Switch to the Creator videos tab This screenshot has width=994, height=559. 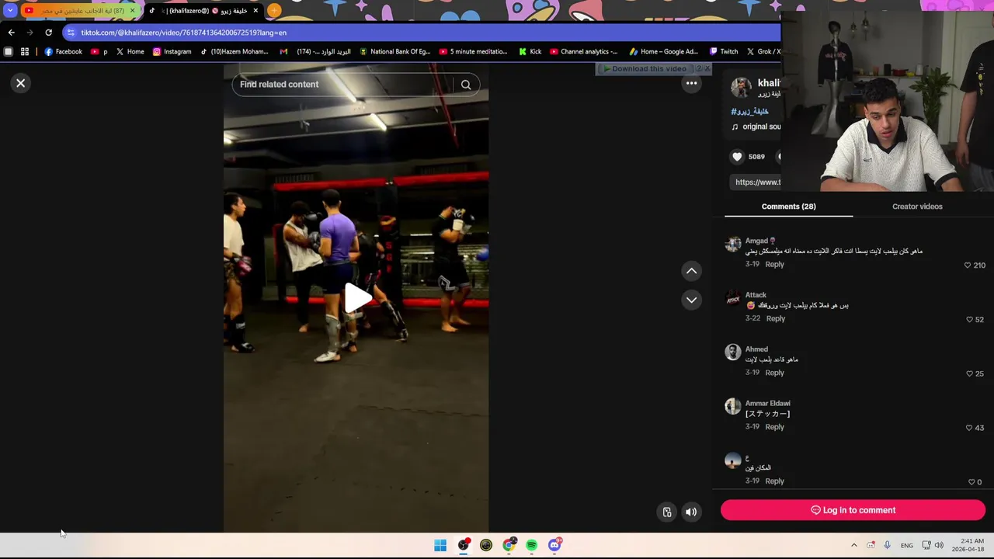pyautogui.click(x=917, y=207)
